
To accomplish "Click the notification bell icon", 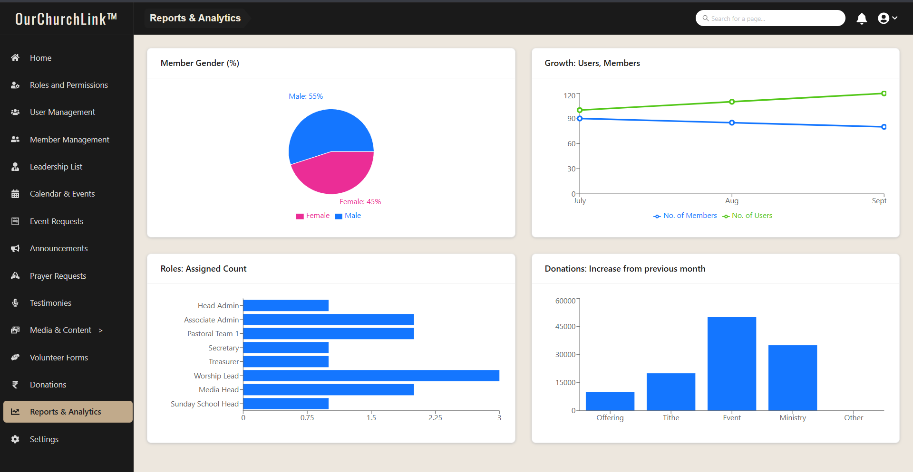I will [x=861, y=19].
